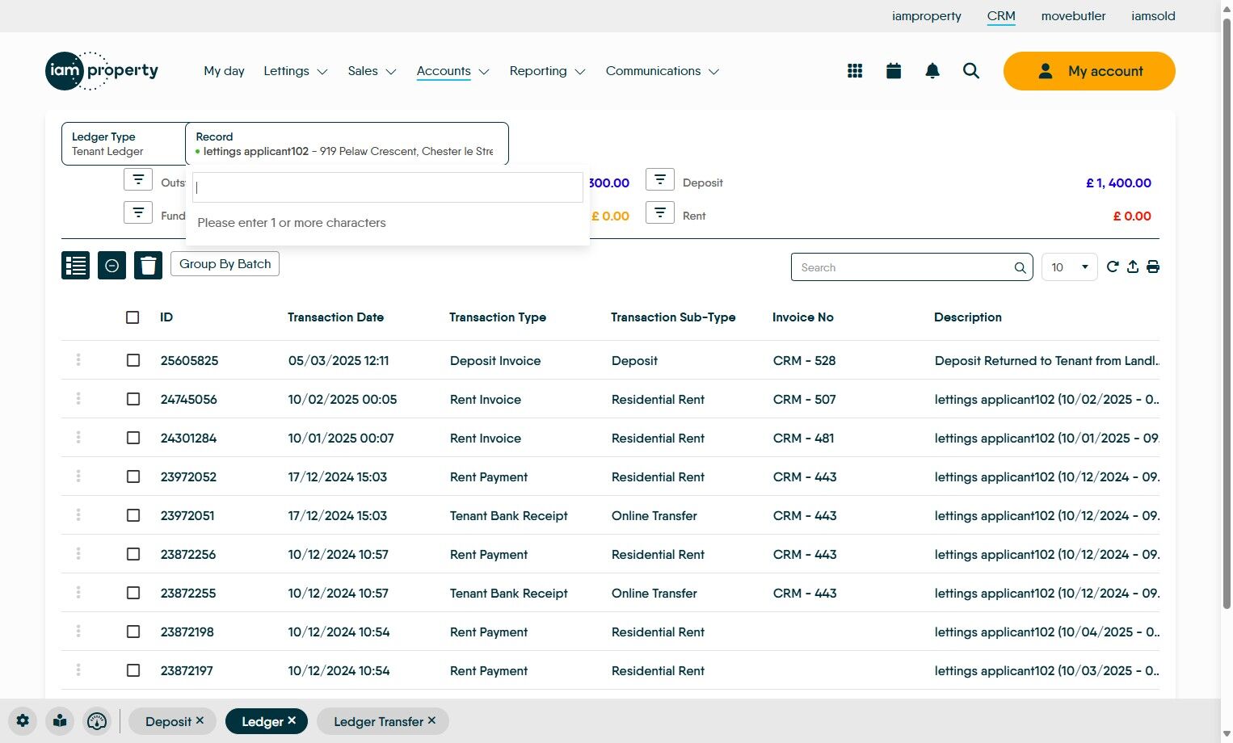Tick checkbox for transaction 25605825

(x=133, y=360)
